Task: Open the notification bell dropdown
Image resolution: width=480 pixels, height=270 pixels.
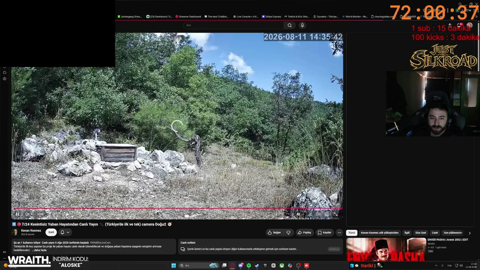Action: (x=65, y=232)
